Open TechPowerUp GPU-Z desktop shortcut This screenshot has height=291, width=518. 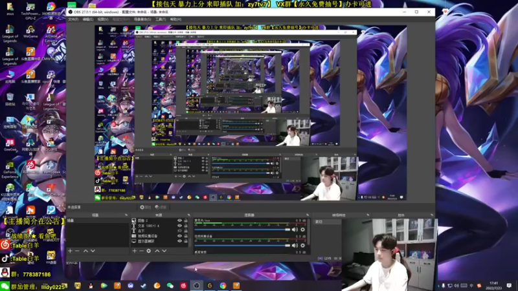click(x=30, y=10)
